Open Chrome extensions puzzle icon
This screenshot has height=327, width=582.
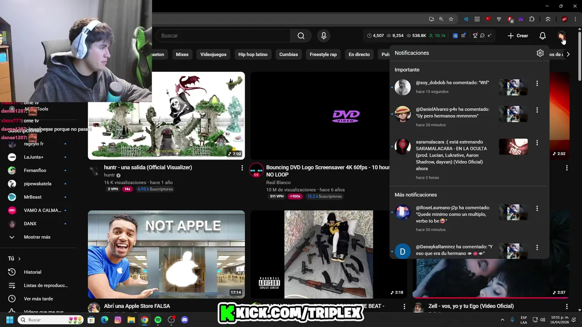532,19
